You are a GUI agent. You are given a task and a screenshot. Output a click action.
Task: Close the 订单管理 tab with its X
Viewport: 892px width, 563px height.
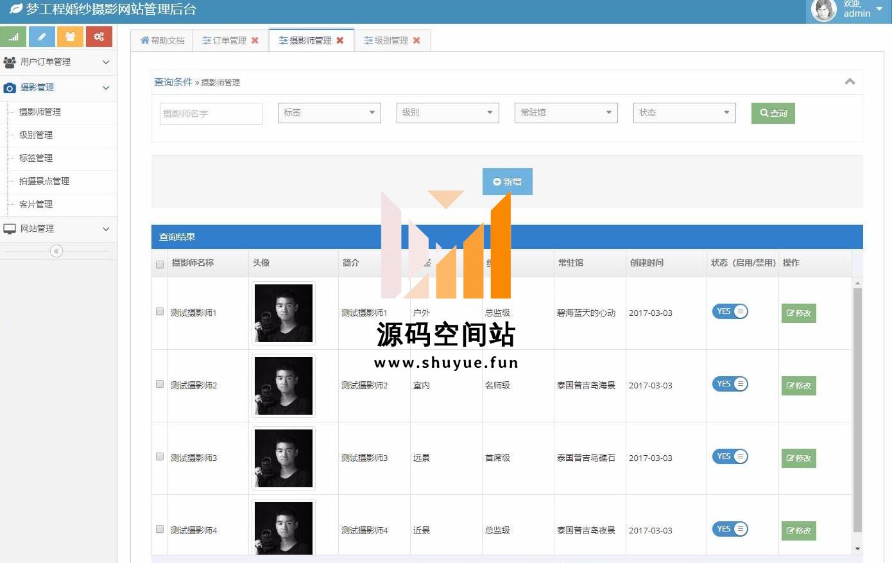[255, 40]
